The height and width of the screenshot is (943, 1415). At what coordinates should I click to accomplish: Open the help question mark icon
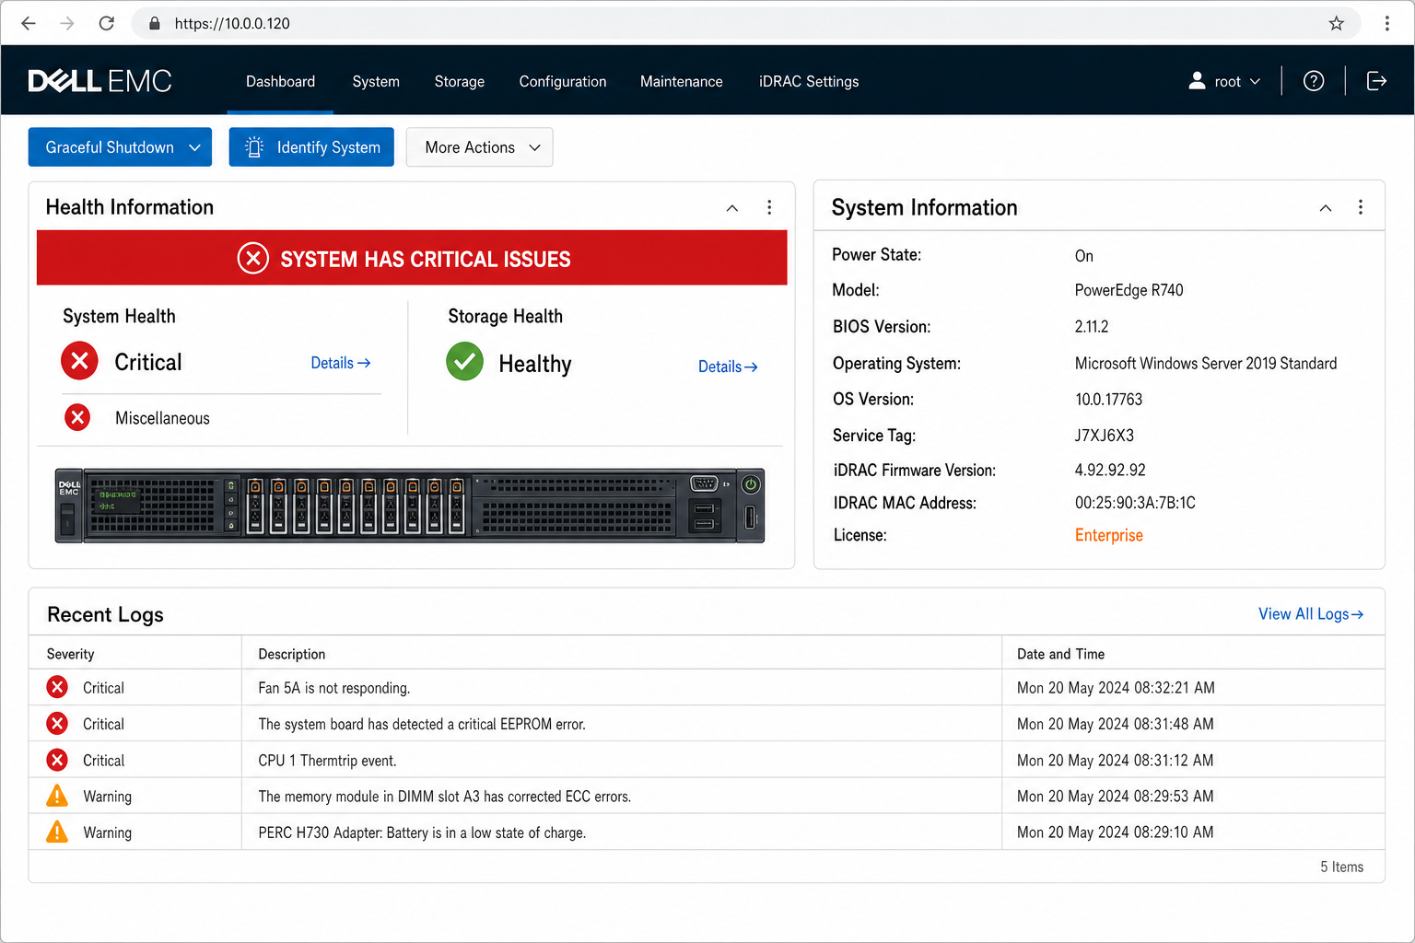pyautogui.click(x=1314, y=81)
